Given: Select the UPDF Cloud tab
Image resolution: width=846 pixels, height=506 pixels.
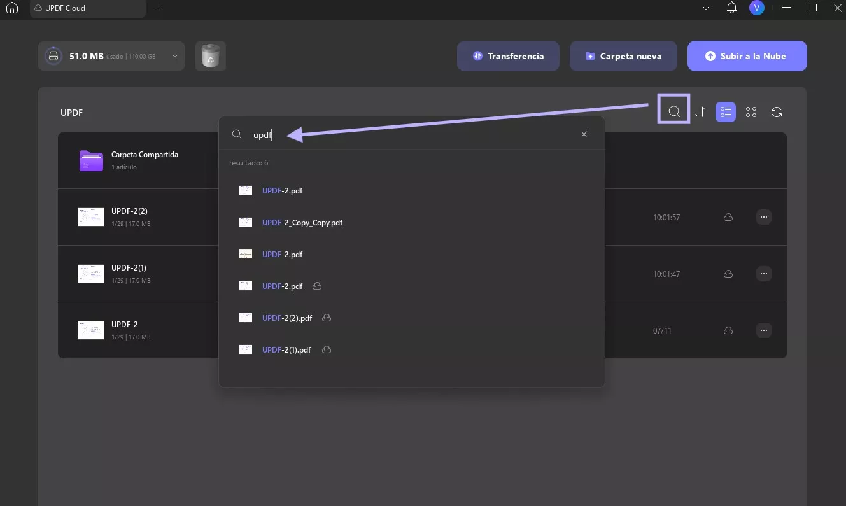Looking at the screenshot, I should 87,8.
